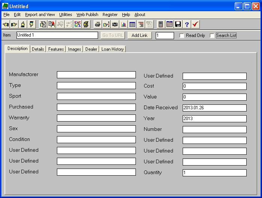Click the floppy disk save icon
The height and width of the screenshot is (198, 262).
178,24
